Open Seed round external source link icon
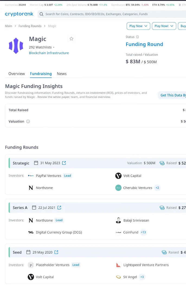This screenshot has height=293, width=186. coord(56,252)
